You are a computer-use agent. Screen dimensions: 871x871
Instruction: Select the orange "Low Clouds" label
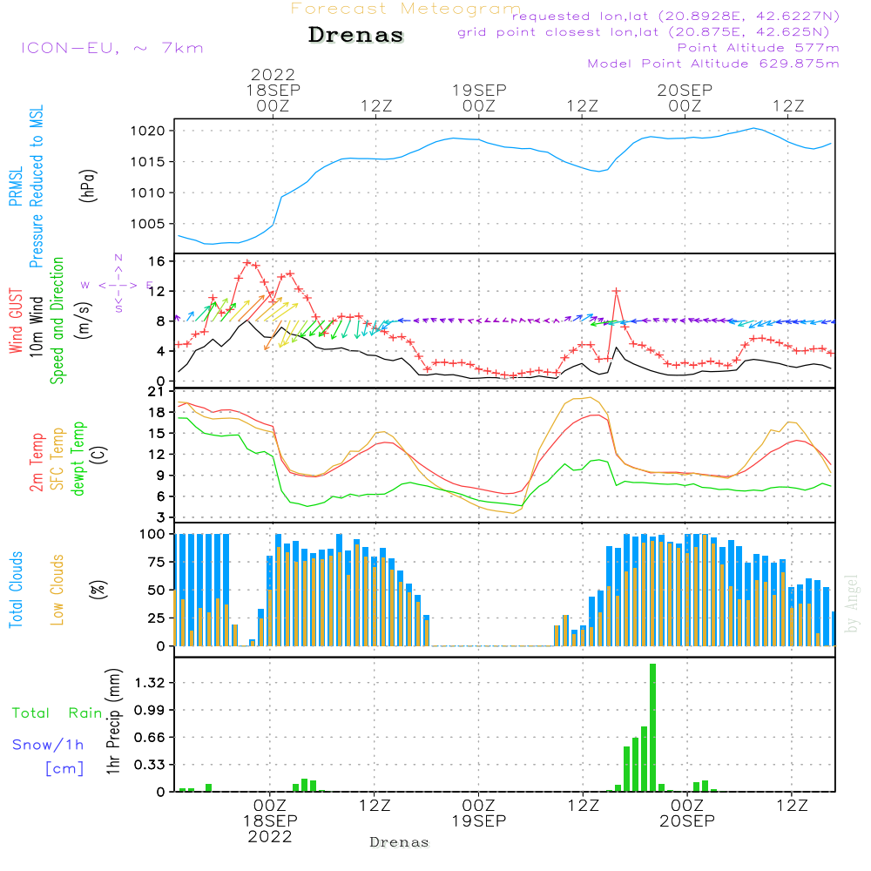coord(57,590)
